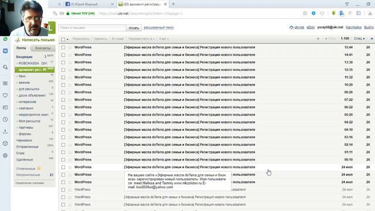Click green padlock site security icon

(68, 13)
